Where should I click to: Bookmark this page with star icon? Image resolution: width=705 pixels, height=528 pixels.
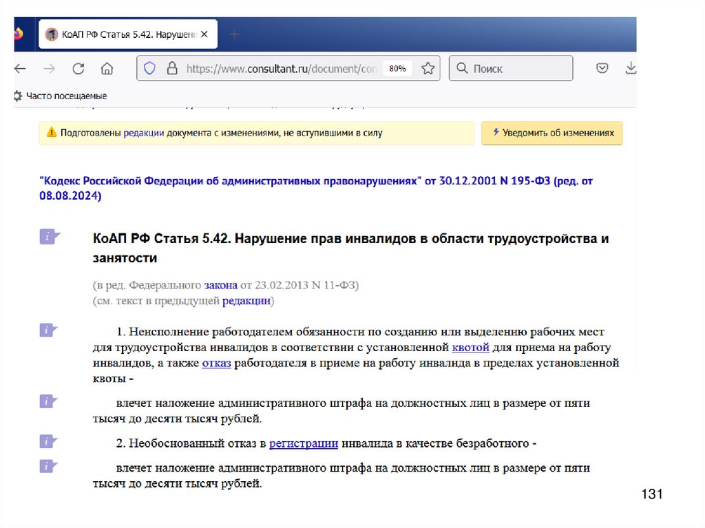(428, 68)
